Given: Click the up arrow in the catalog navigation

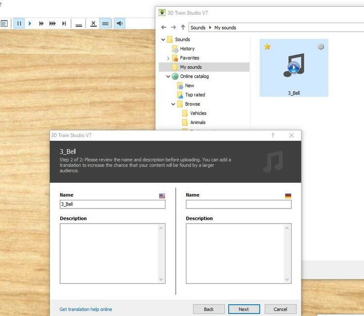Looking at the screenshot, I should pyautogui.click(x=182, y=28).
